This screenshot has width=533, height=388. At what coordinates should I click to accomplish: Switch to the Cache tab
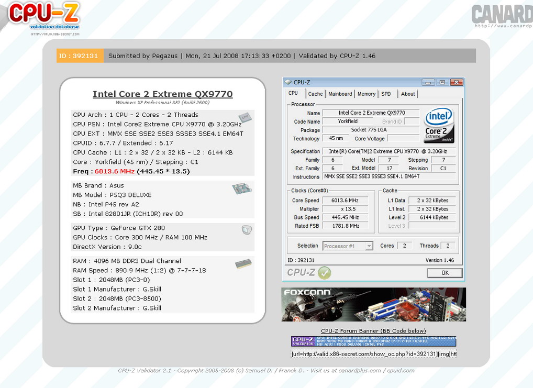(x=315, y=94)
